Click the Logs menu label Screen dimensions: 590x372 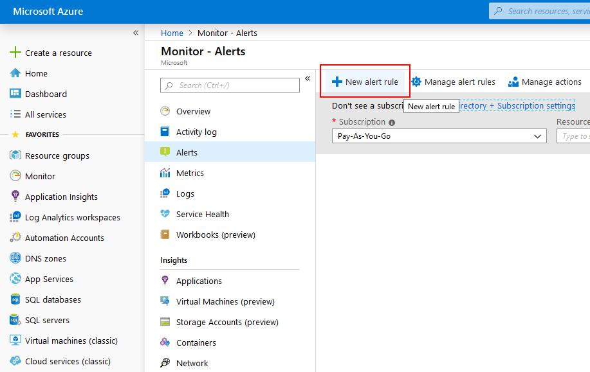[x=185, y=193]
